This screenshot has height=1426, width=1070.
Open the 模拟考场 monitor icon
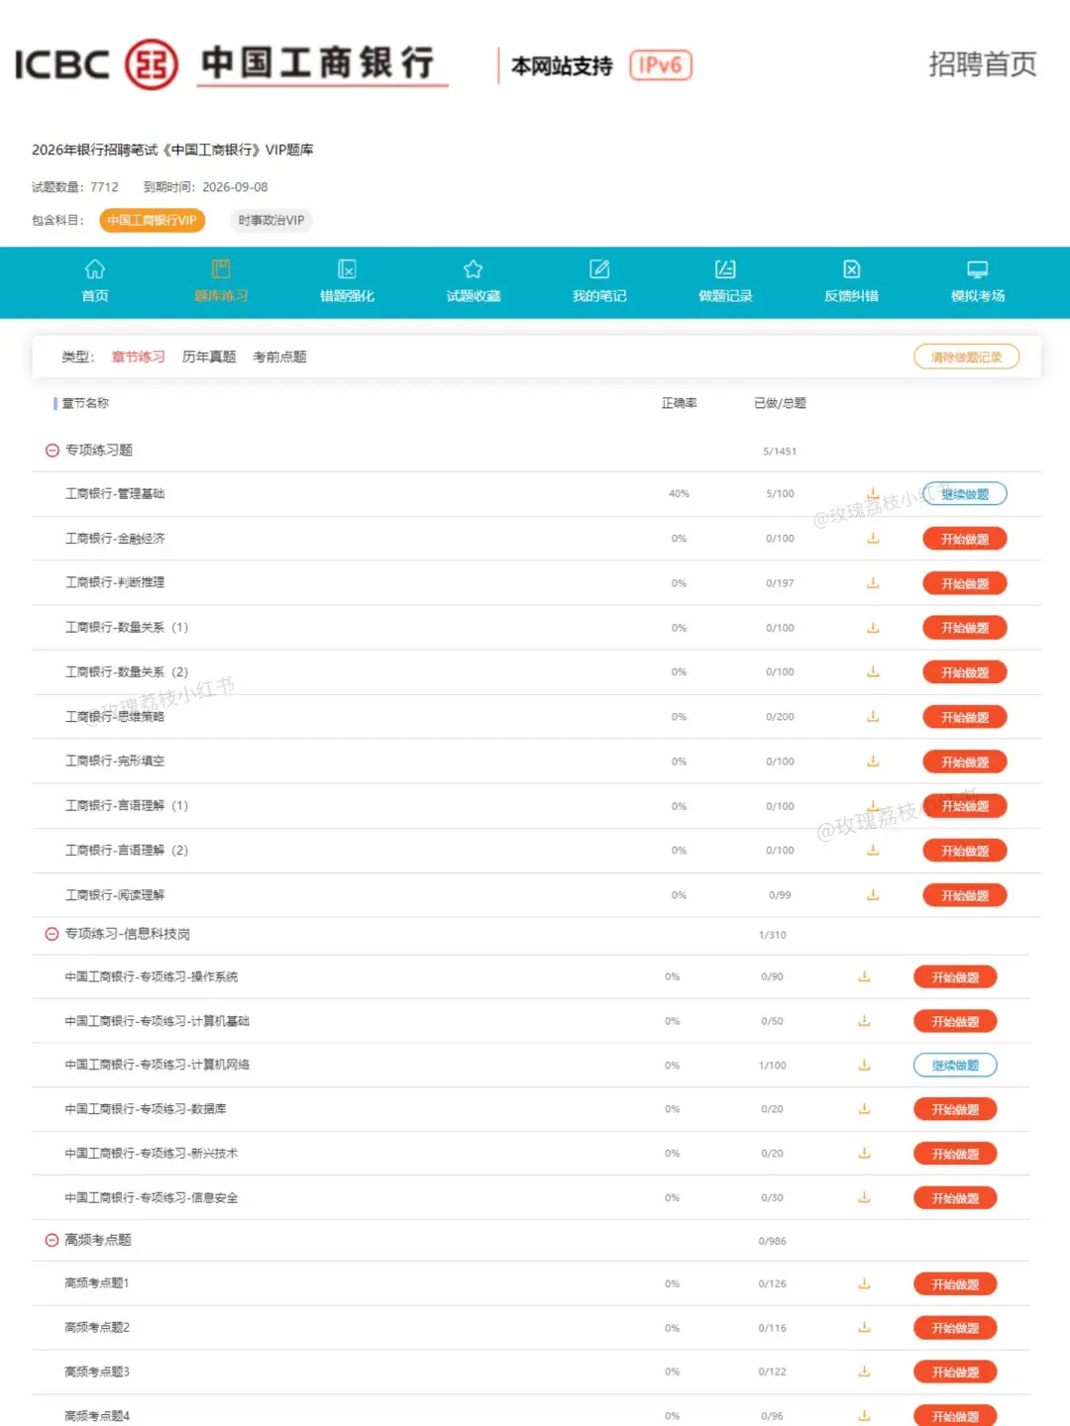(978, 269)
